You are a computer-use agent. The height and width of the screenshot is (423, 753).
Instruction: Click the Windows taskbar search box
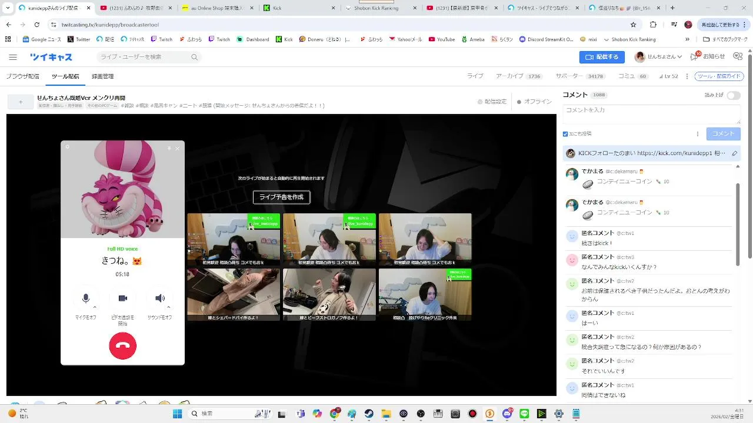(x=231, y=414)
